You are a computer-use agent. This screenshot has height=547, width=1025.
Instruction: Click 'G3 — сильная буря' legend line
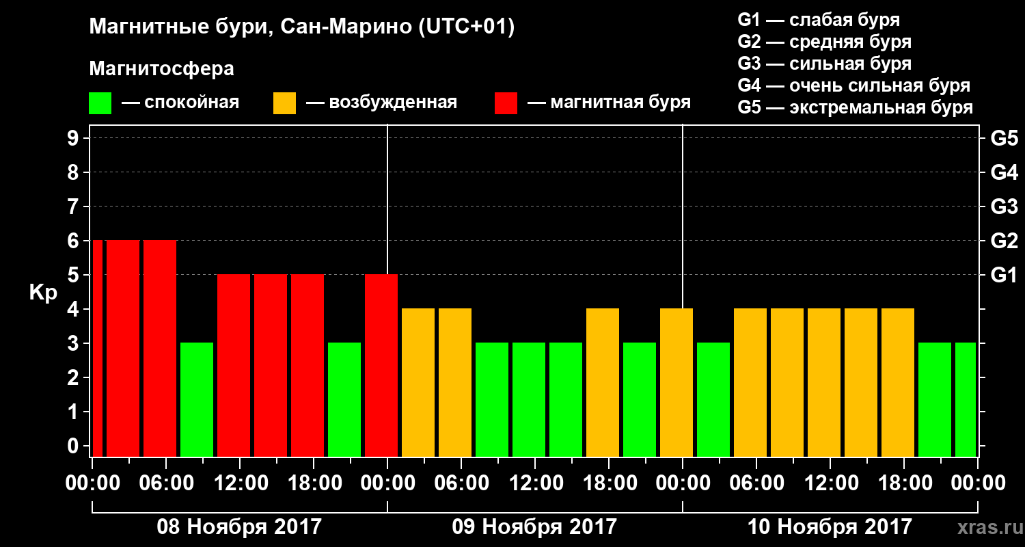click(x=824, y=64)
